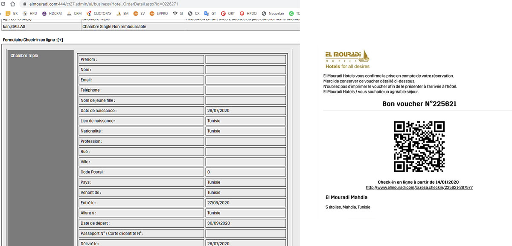Click the Ville input field
This screenshot has width=512, height=246.
click(245, 162)
